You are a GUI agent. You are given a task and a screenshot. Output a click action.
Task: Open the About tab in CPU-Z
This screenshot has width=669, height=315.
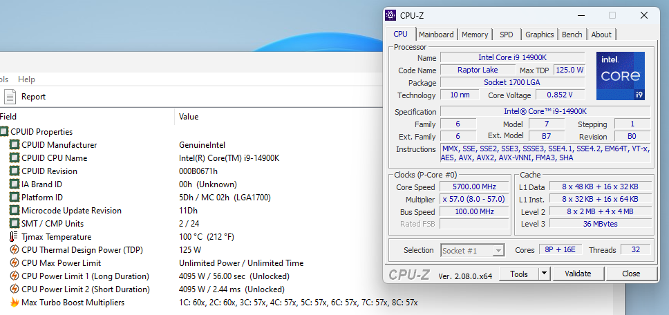point(601,35)
